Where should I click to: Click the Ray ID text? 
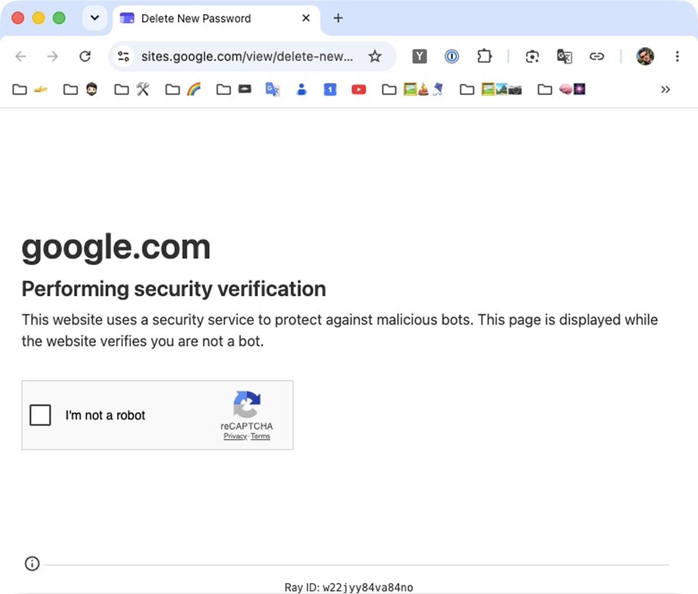pyautogui.click(x=349, y=587)
